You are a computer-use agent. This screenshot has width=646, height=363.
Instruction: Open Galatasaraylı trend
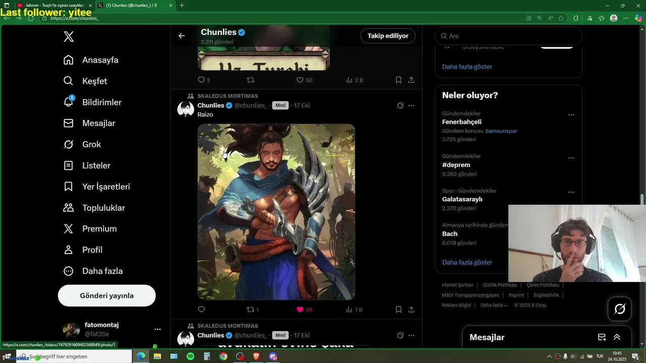click(x=462, y=199)
